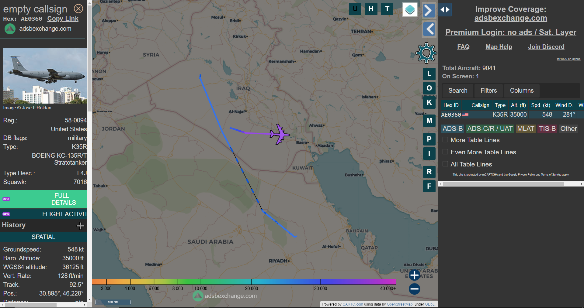
Task: Toggle the sidebar width double-arrow button
Action: (445, 10)
